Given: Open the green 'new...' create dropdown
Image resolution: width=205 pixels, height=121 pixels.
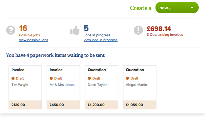Looking at the screenshot, I should tap(177, 8).
